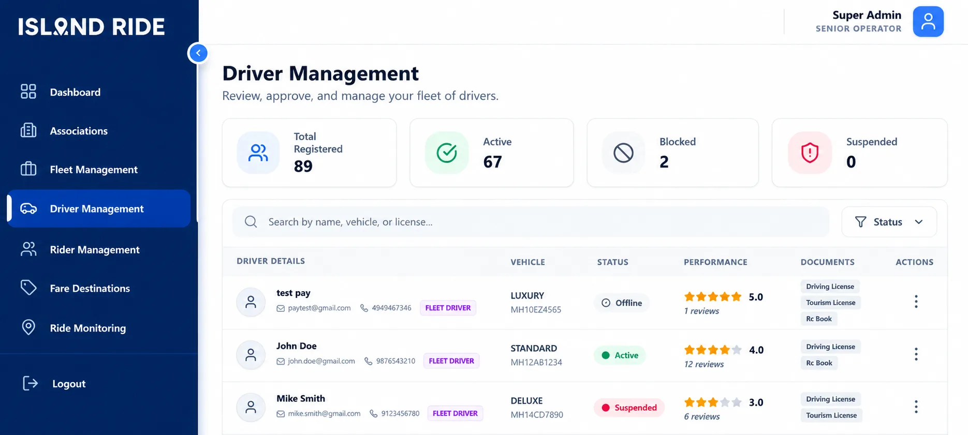Click Mike Smith's Suspended status badge
Image resolution: width=968 pixels, height=435 pixels.
tap(629, 408)
